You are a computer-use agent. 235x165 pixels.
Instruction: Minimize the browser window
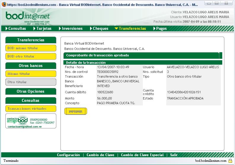coord(209,3)
